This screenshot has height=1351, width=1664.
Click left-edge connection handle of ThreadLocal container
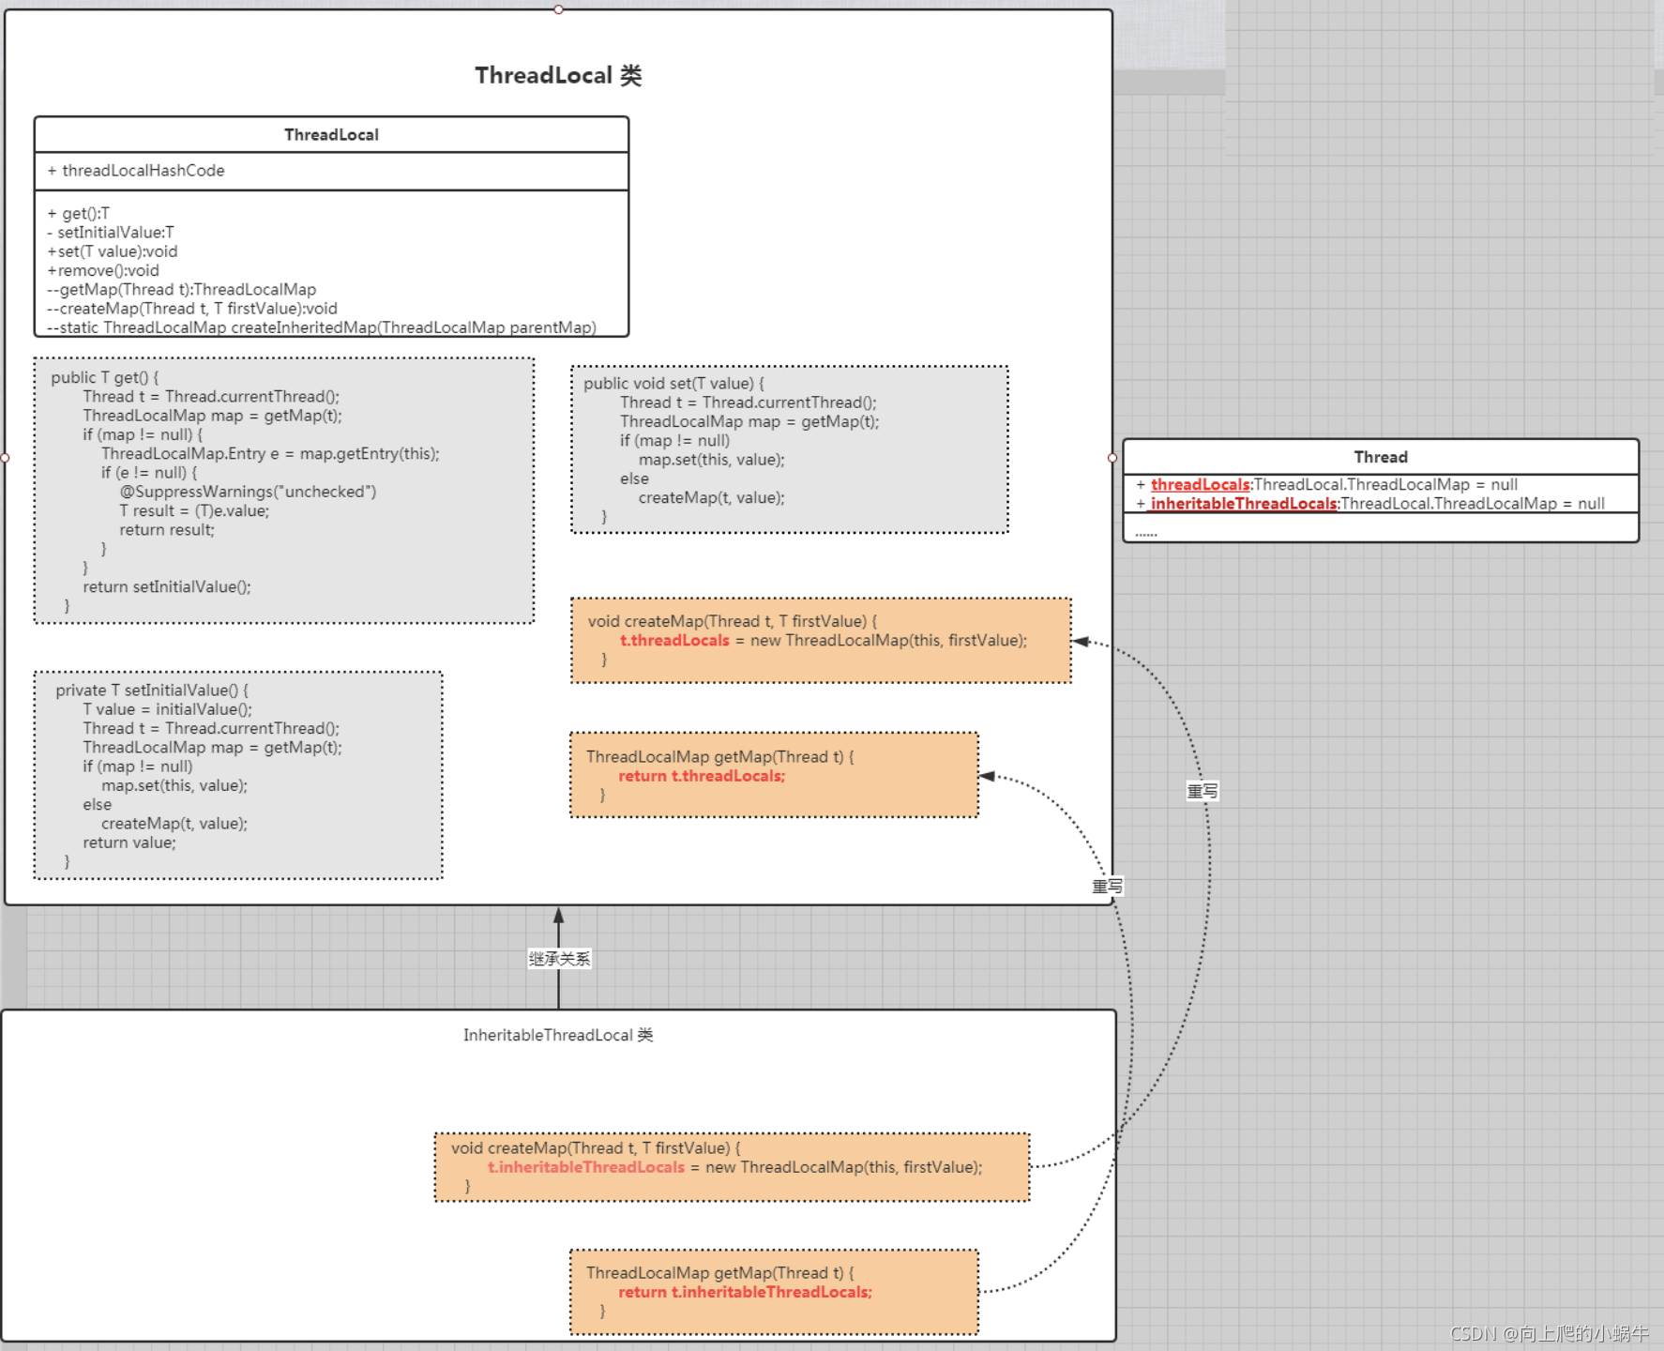click(x=5, y=458)
